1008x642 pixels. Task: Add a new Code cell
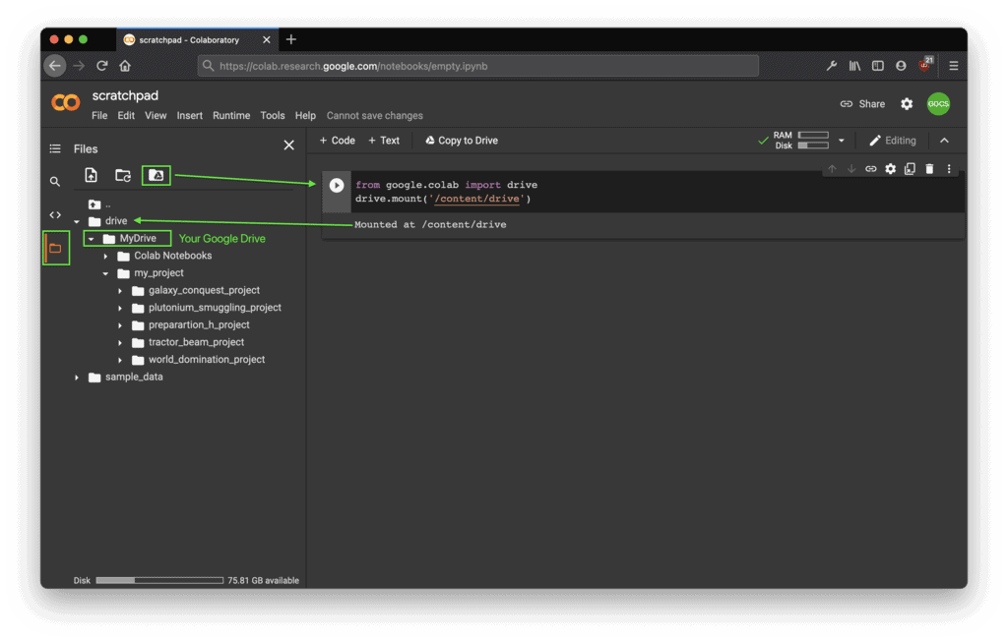pos(338,140)
